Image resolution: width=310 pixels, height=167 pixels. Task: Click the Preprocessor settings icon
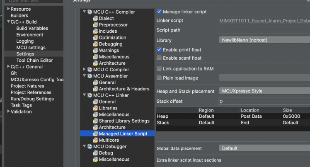pyautogui.click(x=96, y=25)
